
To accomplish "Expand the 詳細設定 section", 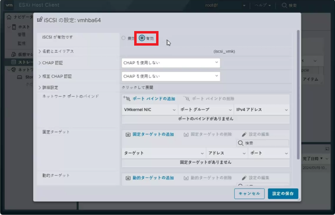I will [40, 88].
